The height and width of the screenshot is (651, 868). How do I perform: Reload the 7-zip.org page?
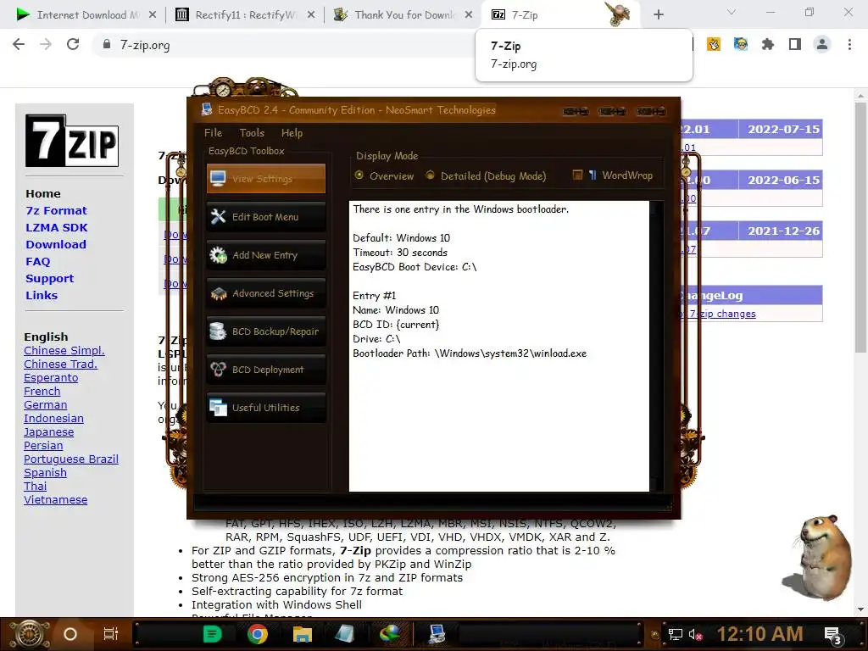pyautogui.click(x=73, y=45)
